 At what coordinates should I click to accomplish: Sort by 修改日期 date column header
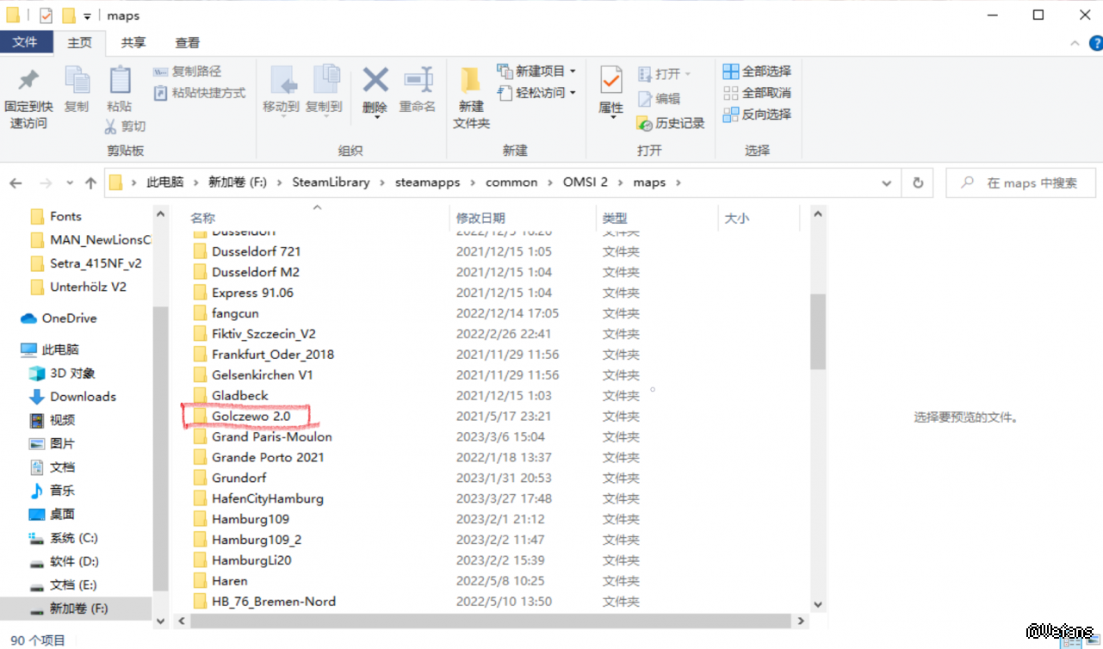(522, 219)
